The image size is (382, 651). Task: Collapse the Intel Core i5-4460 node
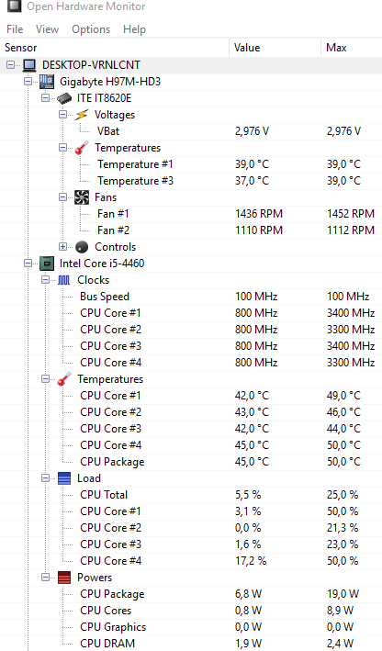point(28,264)
